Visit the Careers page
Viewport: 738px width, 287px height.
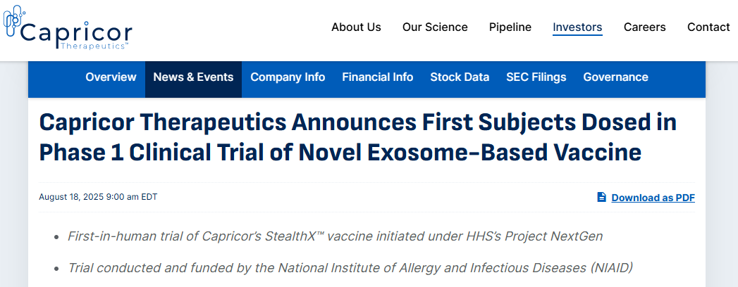pyautogui.click(x=644, y=27)
